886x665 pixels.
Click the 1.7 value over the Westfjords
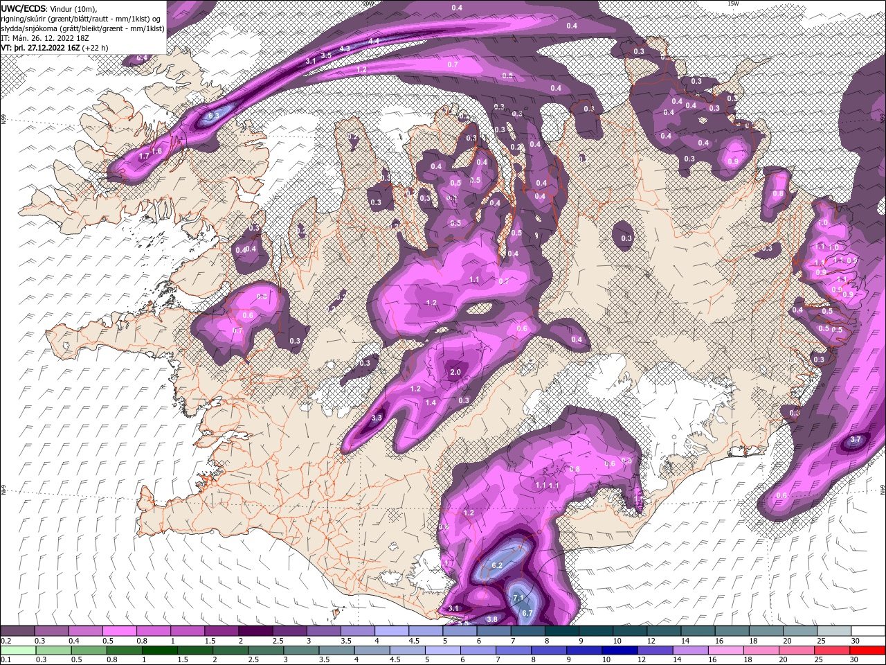[144, 157]
